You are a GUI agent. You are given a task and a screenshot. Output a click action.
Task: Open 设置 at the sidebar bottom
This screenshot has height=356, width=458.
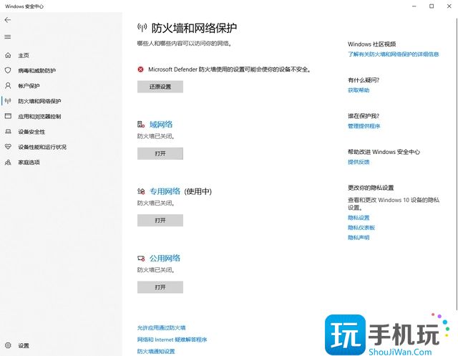24,345
